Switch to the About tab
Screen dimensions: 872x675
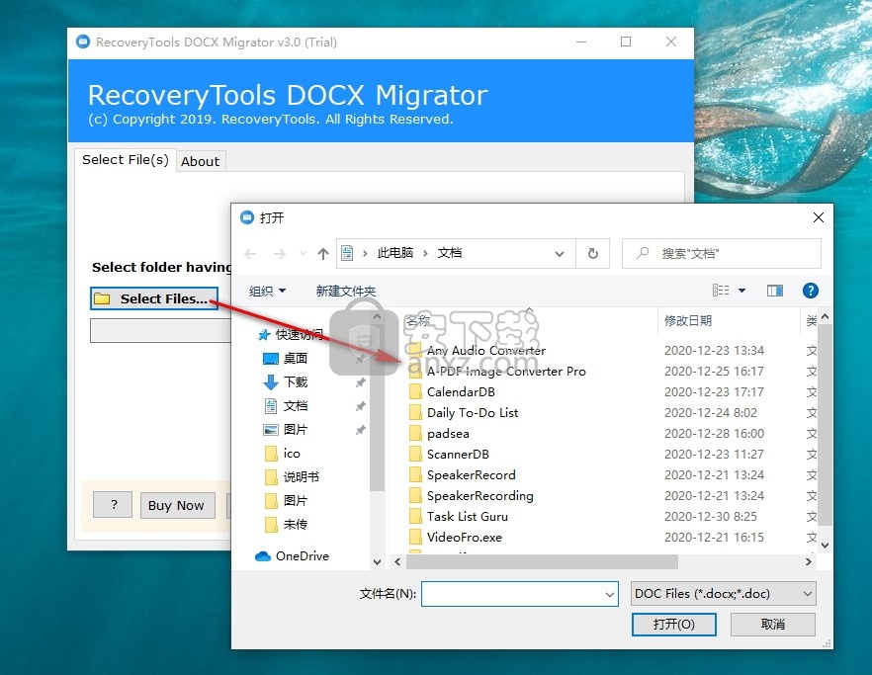tap(200, 161)
